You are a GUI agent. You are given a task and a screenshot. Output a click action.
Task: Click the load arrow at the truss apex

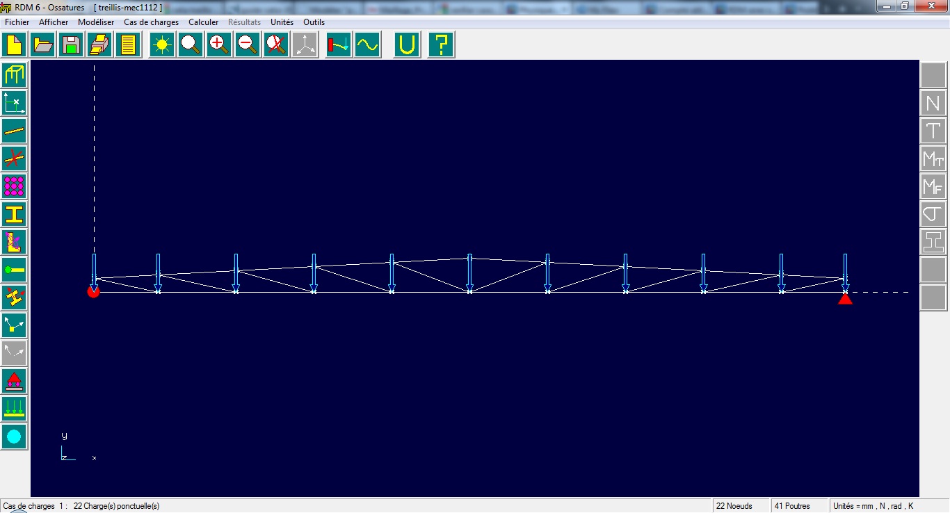tap(469, 272)
